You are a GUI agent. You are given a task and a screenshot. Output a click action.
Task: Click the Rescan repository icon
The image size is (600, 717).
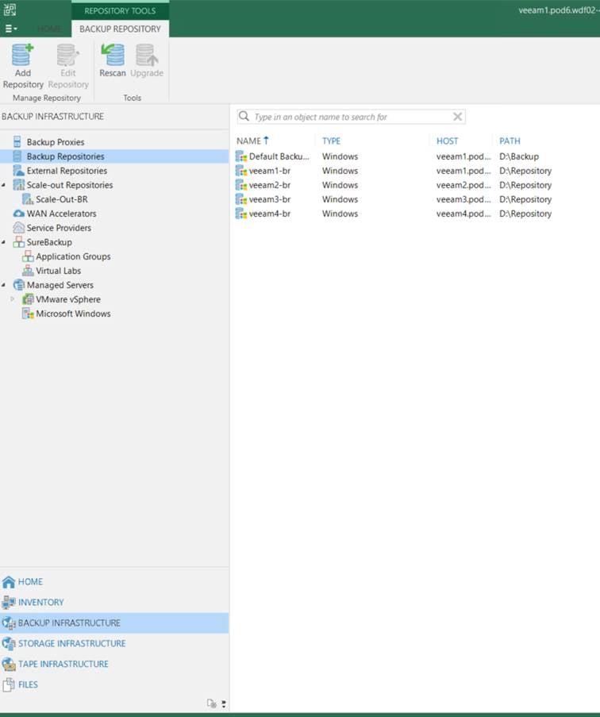click(113, 55)
